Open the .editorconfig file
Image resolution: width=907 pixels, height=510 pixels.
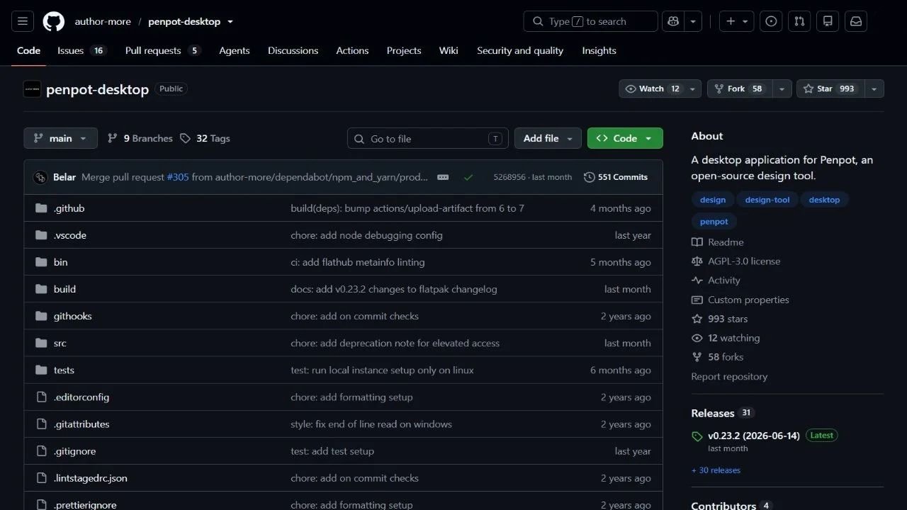(81, 397)
